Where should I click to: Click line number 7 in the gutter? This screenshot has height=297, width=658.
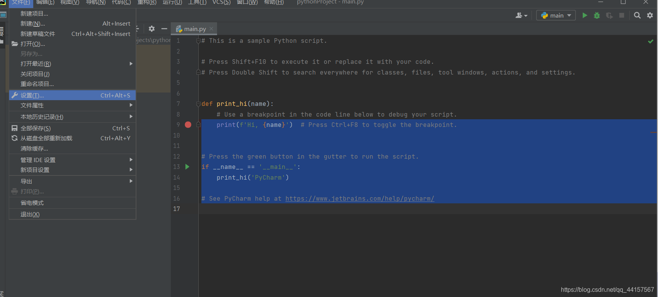pos(178,104)
